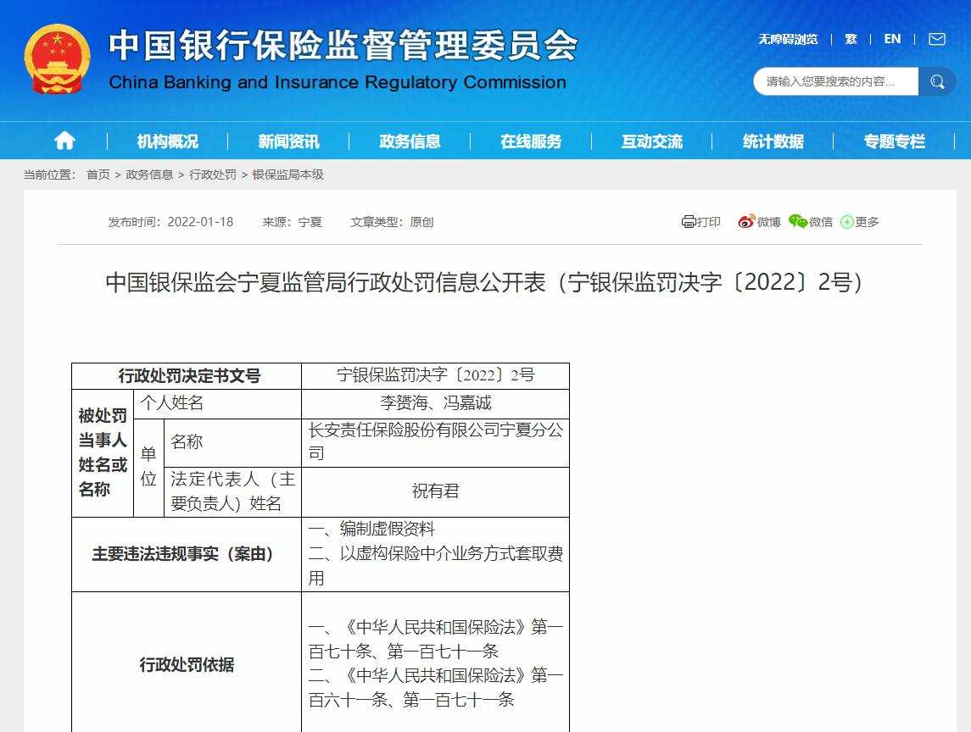The height and width of the screenshot is (732, 971).
Task: Click the 单位 label cell
Action: [x=148, y=467]
